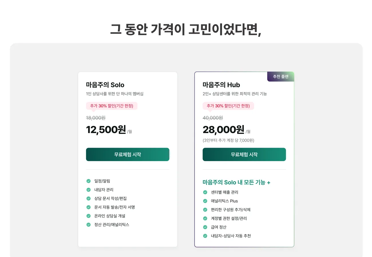The image size is (372, 257).
Task: Click check icon beside 센터별 매출 관리
Action: click(205, 192)
